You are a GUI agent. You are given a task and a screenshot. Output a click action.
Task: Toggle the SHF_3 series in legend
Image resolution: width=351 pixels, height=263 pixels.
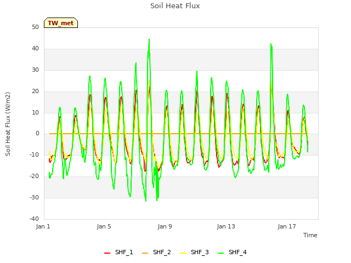[194, 252]
